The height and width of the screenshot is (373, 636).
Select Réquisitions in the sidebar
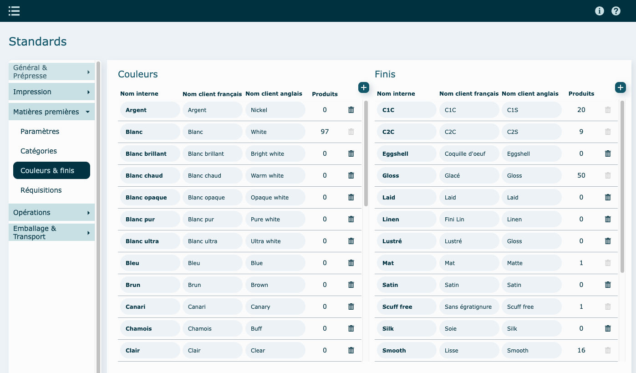[x=41, y=190]
